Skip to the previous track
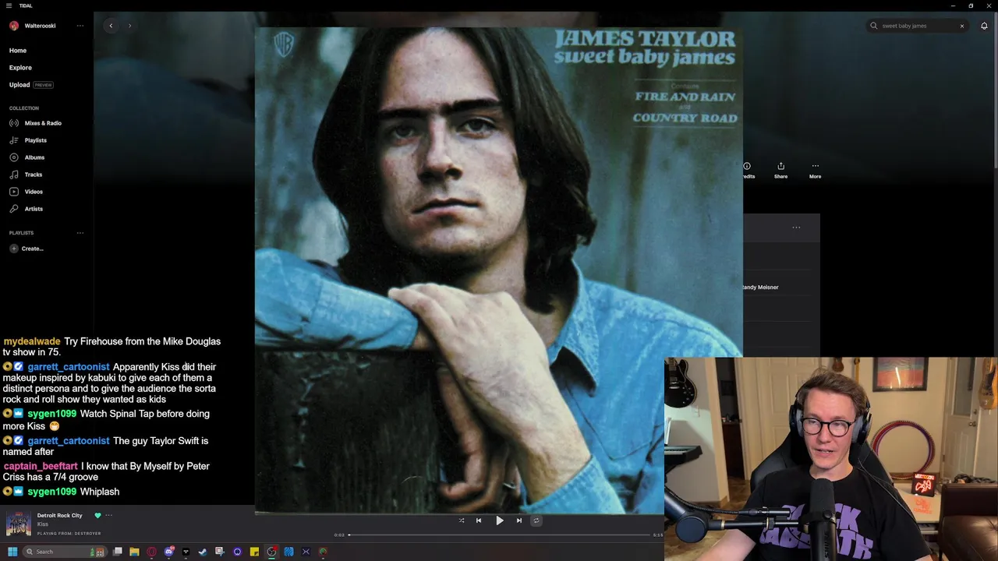The height and width of the screenshot is (561, 998). [479, 520]
